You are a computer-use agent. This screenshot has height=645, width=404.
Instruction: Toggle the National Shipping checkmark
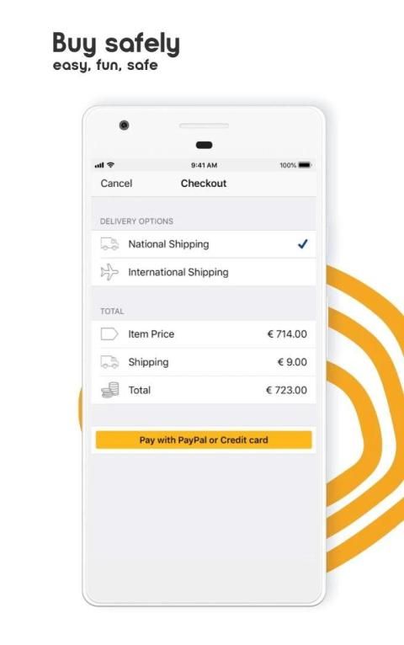coord(302,244)
